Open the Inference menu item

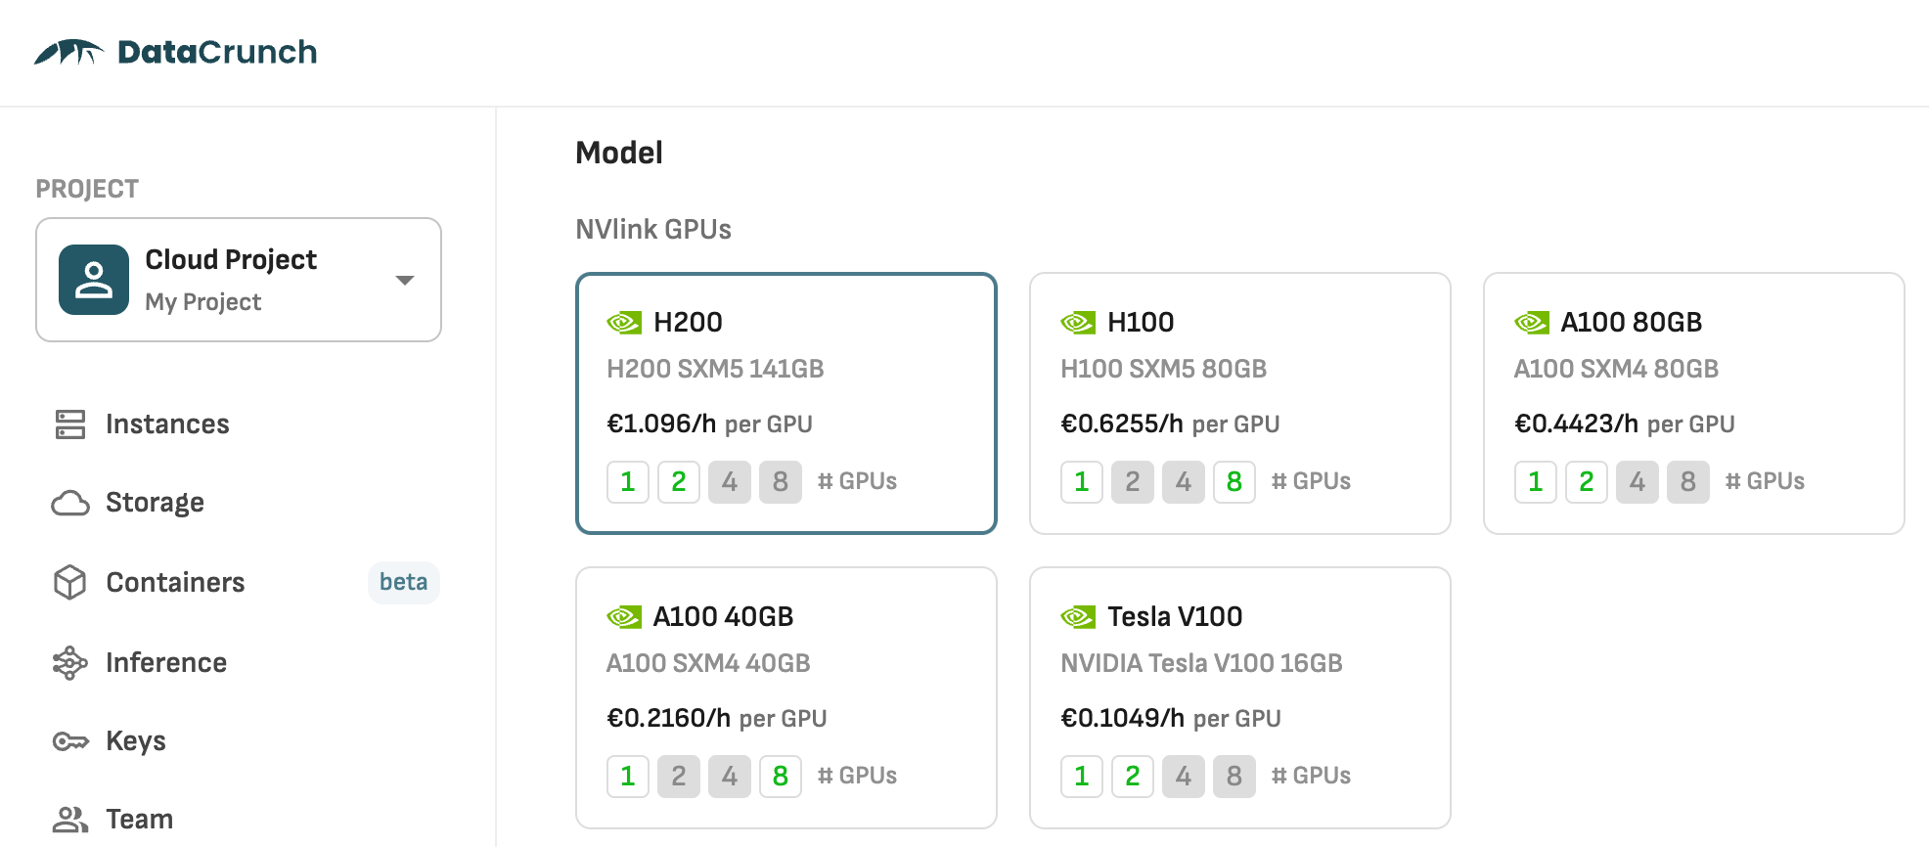[166, 663]
